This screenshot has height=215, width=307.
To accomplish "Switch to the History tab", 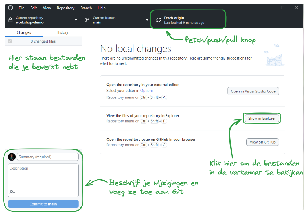I will pos(62,32).
